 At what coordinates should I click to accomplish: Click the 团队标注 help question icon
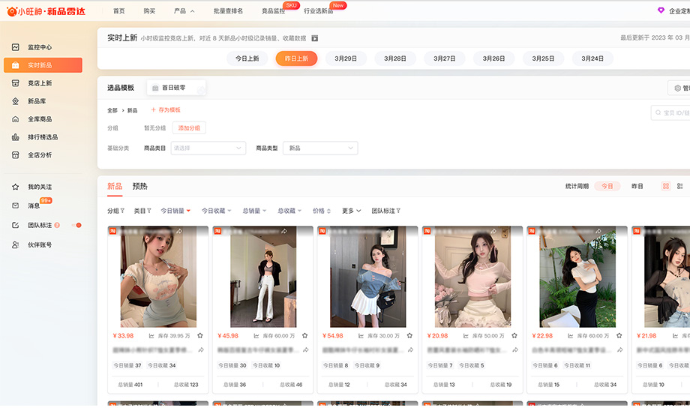tap(57, 225)
